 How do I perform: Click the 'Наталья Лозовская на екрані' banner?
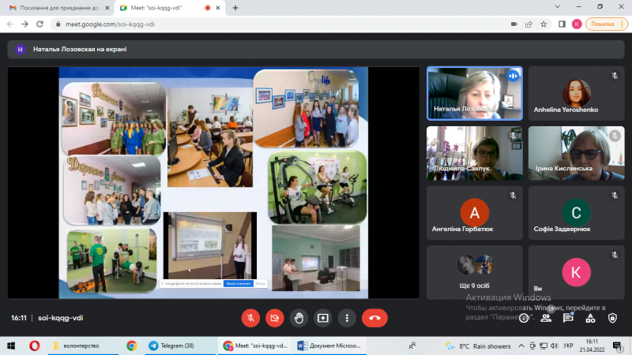(x=316, y=49)
